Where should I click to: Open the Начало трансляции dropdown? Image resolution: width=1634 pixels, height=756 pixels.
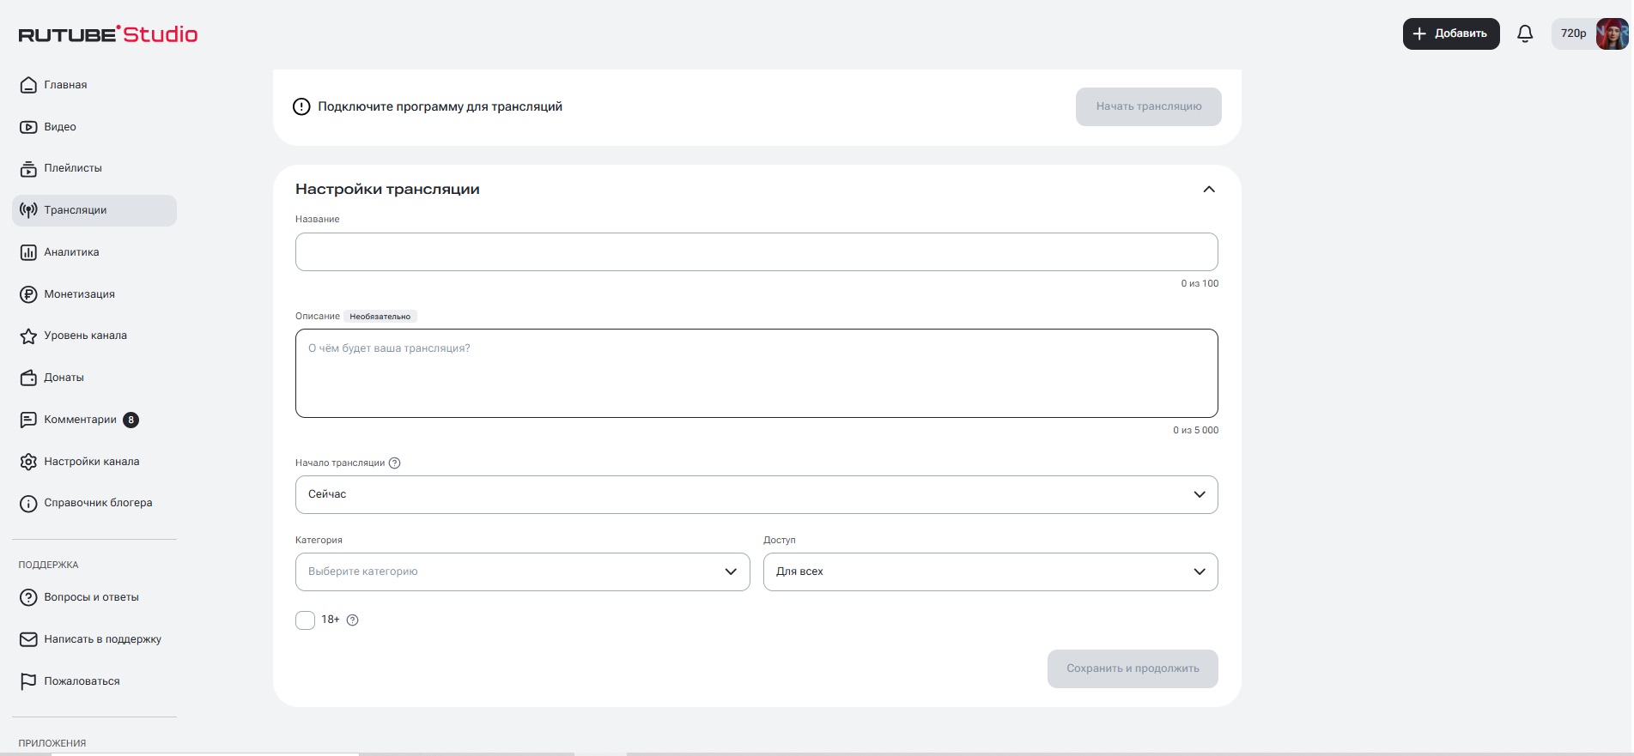point(756,495)
